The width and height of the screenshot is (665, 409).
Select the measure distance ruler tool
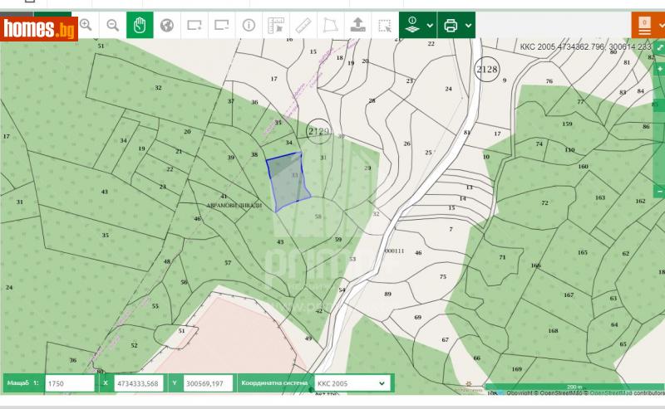303,25
